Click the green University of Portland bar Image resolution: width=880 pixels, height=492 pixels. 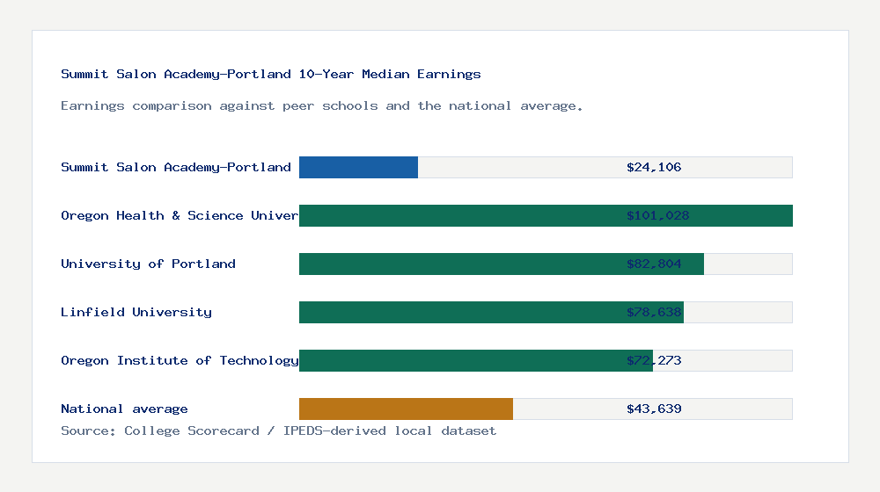point(502,264)
